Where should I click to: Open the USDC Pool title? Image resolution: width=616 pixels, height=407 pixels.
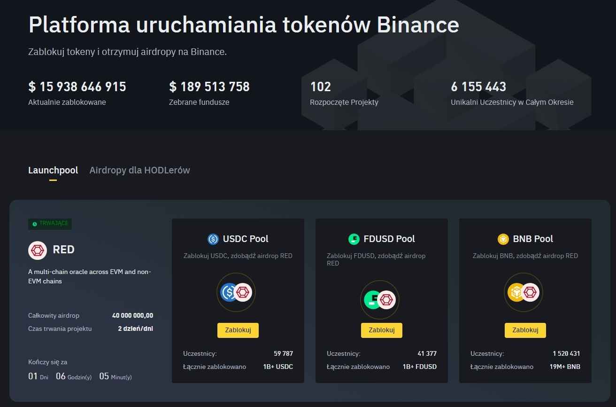[x=246, y=239]
